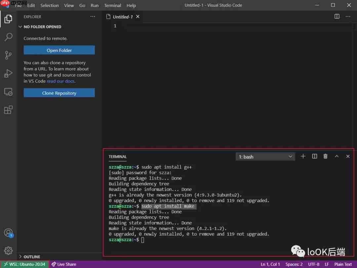Click the Clone Repository button
Screen dimensions: 357x268
click(59, 93)
